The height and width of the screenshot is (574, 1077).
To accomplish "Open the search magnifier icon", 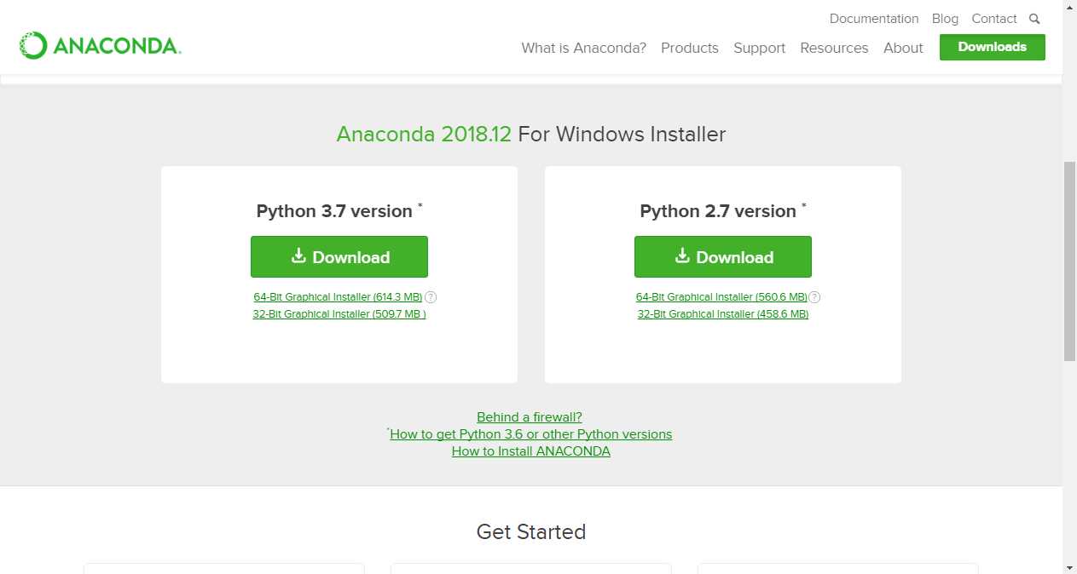I will [1034, 19].
